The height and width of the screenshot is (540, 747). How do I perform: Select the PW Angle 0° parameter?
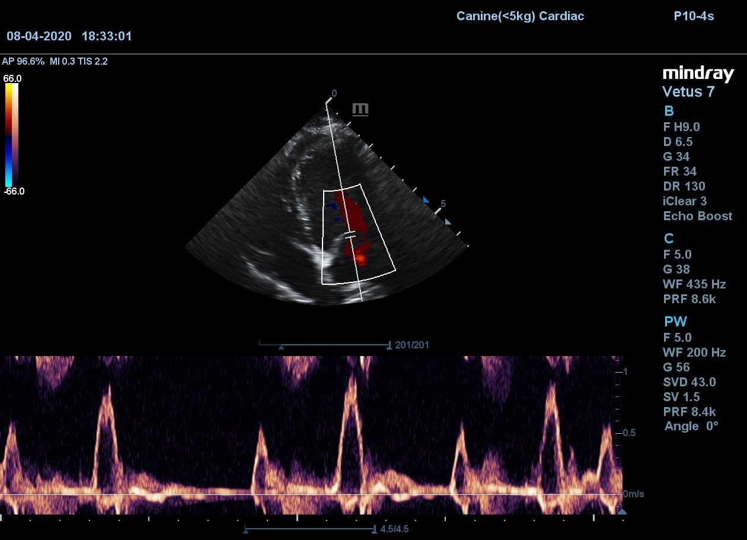tap(691, 426)
